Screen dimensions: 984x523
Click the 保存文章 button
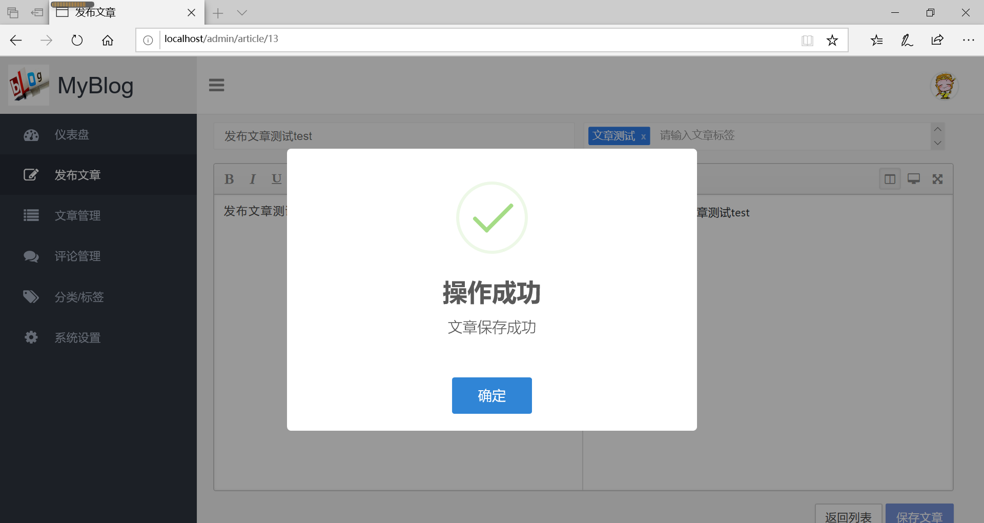tap(919, 514)
